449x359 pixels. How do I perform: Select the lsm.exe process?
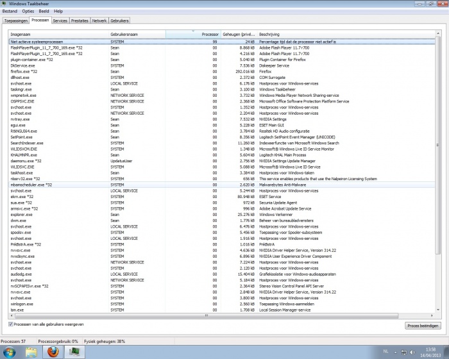click(x=222, y=310)
